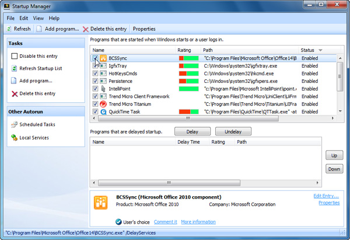Screen dimensions: 350x240
Task: Open Local Services via its icon
Action: pyautogui.click(x=14, y=138)
